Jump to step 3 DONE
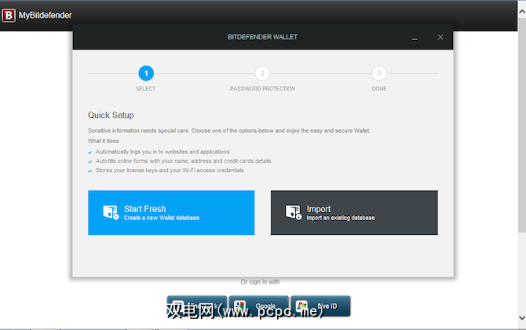Viewport: 526px width, 330px height. click(379, 73)
